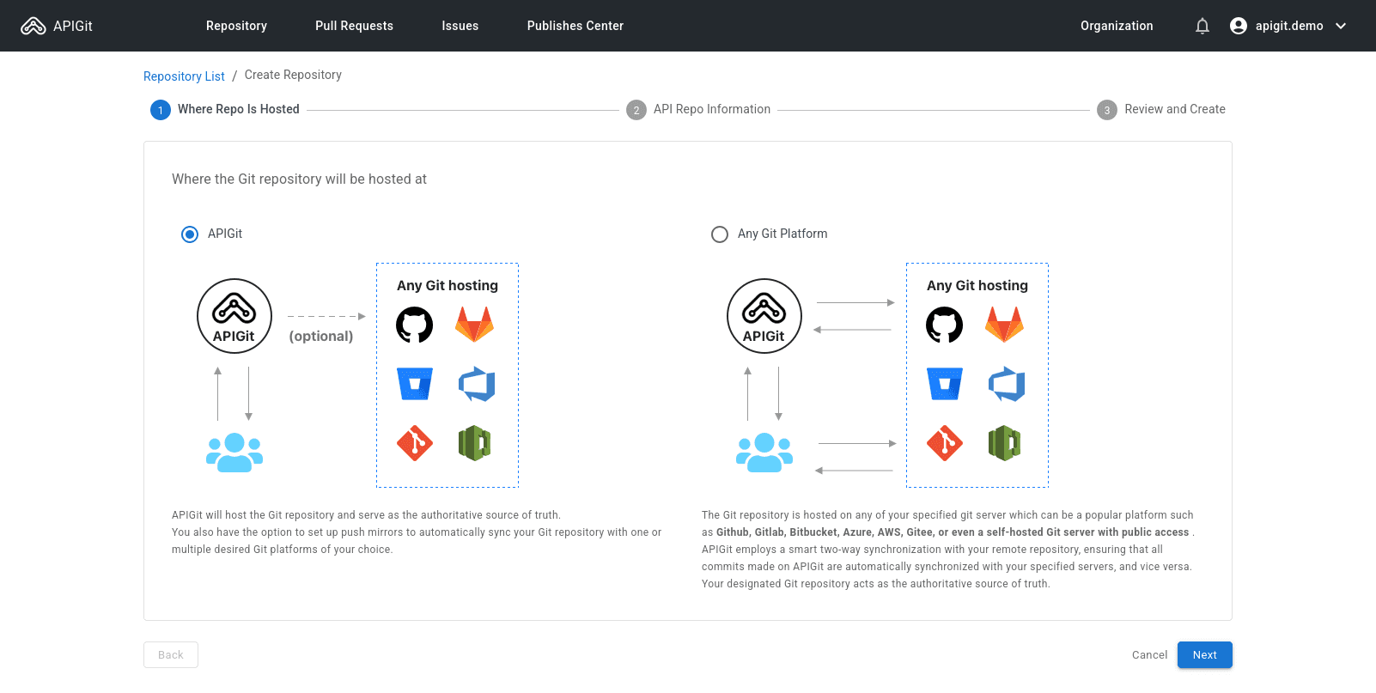Viewport: 1376px width, 693px height.
Task: Click the GitLab icon in right diagram
Action: (1004, 325)
